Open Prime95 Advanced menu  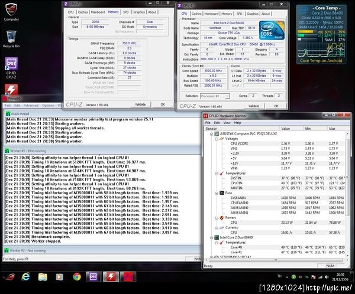tap(31, 106)
